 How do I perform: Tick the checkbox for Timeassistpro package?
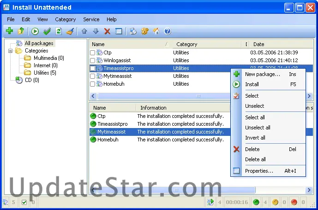click(x=92, y=68)
